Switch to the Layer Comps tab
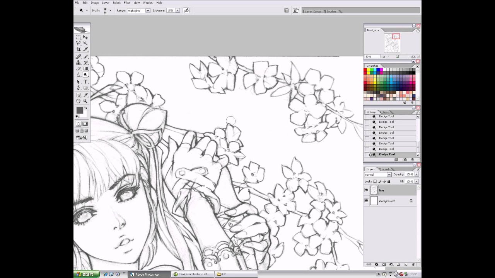 [313, 12]
